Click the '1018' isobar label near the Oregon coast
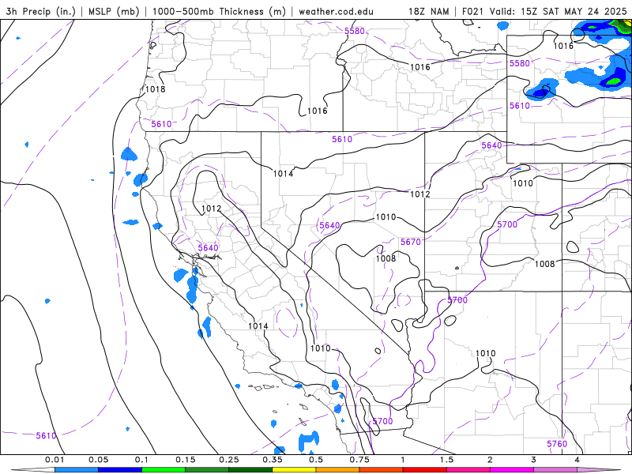The width and height of the screenshot is (632, 474). (x=155, y=89)
